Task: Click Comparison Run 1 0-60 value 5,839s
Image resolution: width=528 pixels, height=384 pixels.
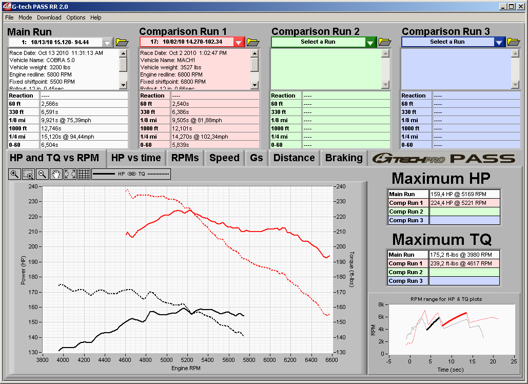Action: pyautogui.click(x=215, y=145)
